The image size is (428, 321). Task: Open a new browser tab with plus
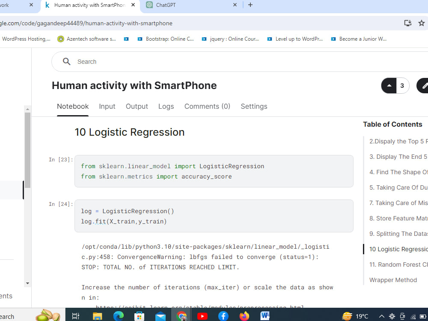250,5
